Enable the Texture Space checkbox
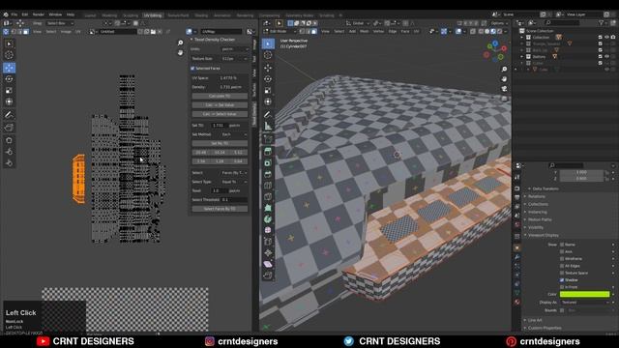The width and height of the screenshot is (619, 348). coord(562,273)
